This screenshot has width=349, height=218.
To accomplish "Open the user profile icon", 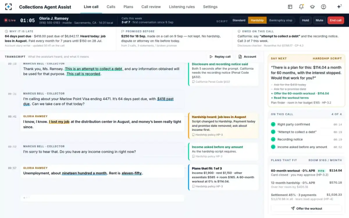I will 323,7.
